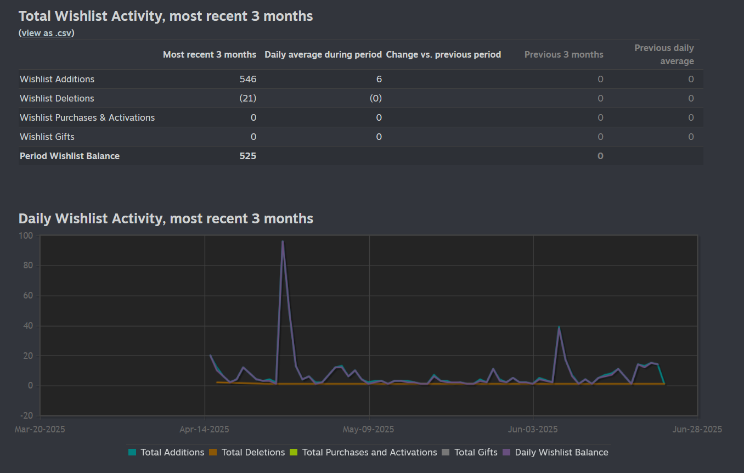Click the 'Change vs. previous period' header

tap(443, 55)
